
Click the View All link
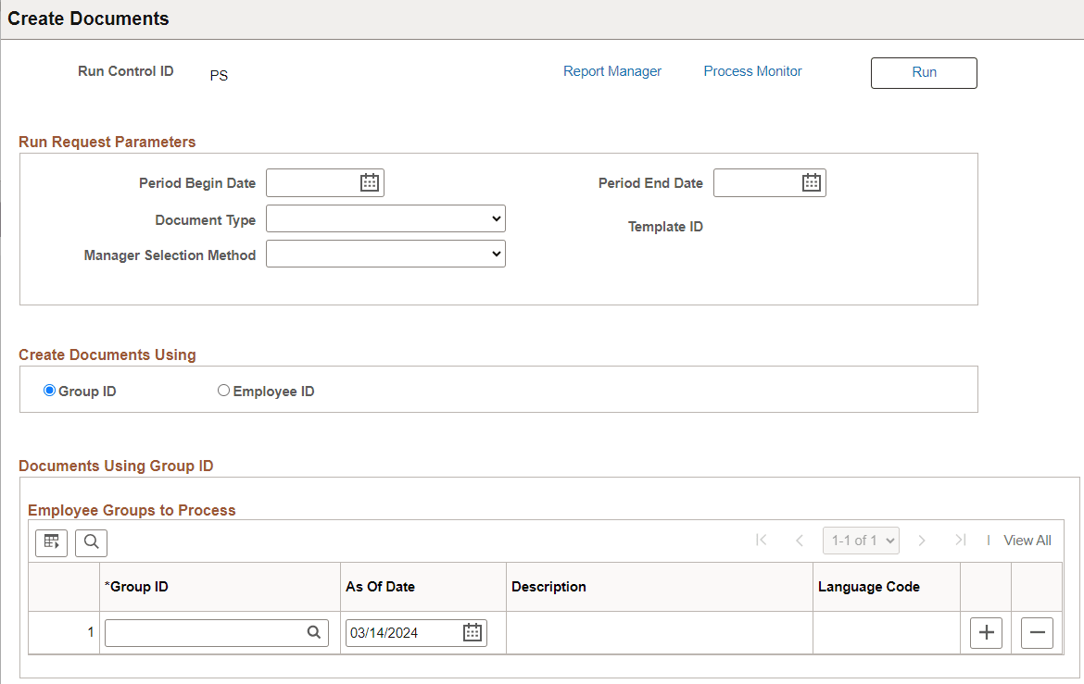point(1027,540)
